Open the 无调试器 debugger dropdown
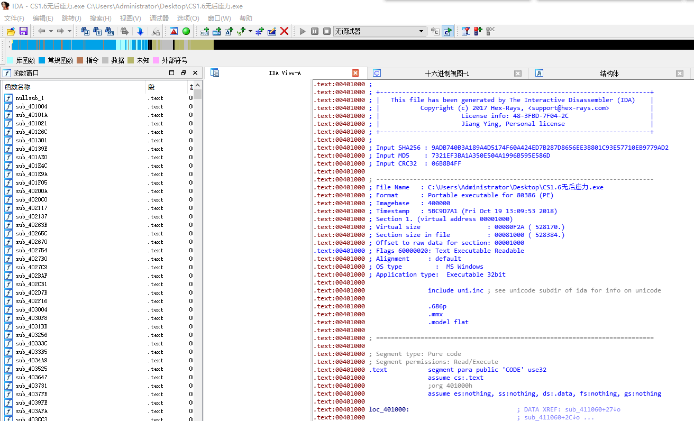 (x=380, y=31)
